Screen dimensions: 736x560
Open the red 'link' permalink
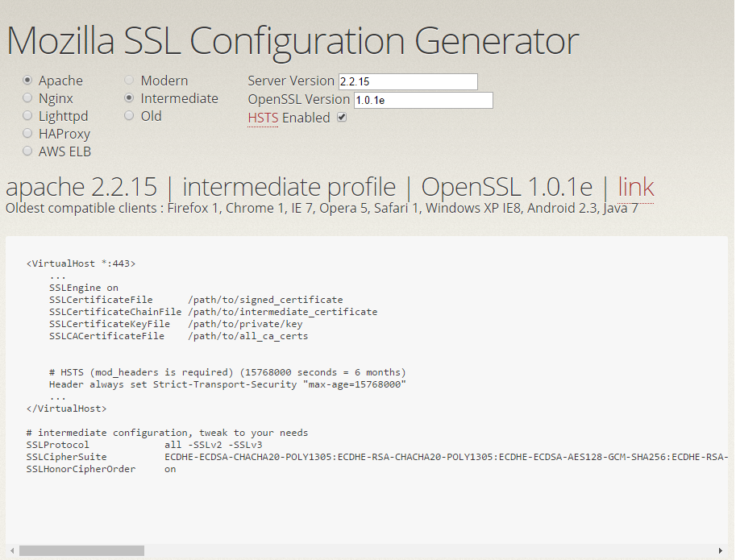[635, 187]
